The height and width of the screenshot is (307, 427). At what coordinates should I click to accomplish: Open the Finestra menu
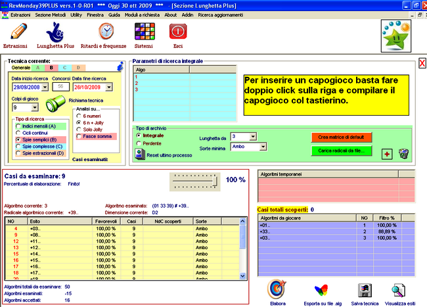95,15
